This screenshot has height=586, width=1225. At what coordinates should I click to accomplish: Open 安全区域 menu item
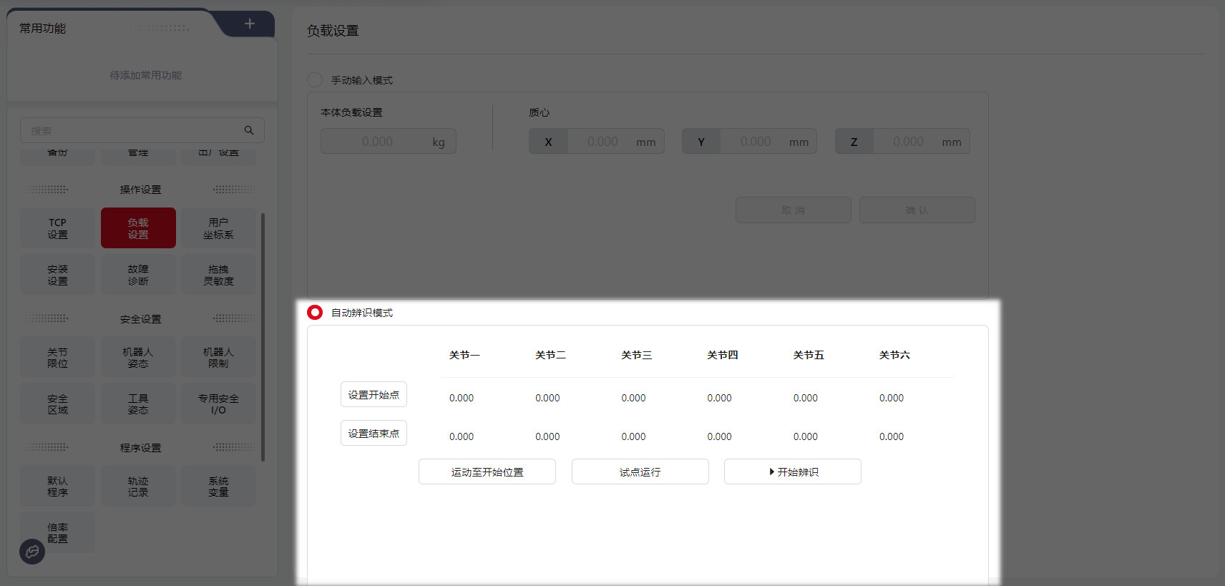coord(57,404)
